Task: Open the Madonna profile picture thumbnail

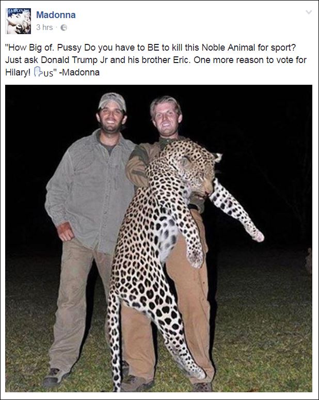Action: [x=18, y=21]
